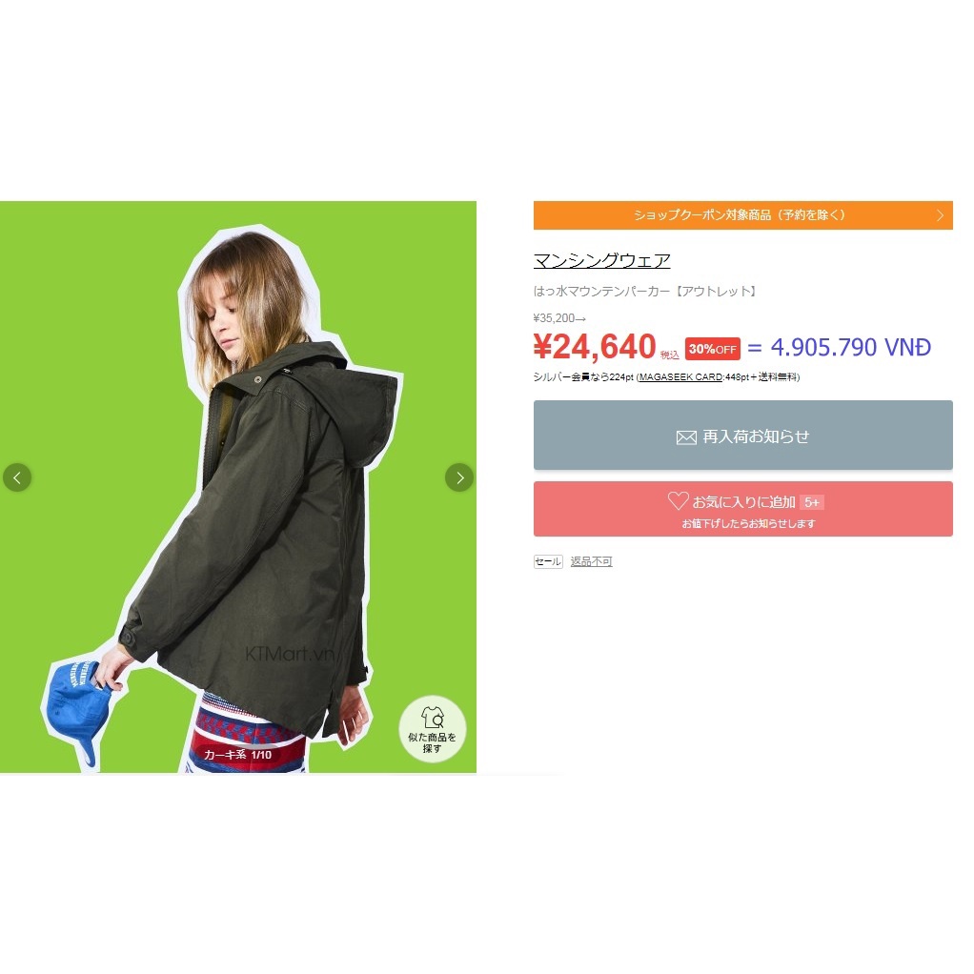The height and width of the screenshot is (974, 974).
Task: Click the ¥24,640 sale price
Action: (x=595, y=347)
